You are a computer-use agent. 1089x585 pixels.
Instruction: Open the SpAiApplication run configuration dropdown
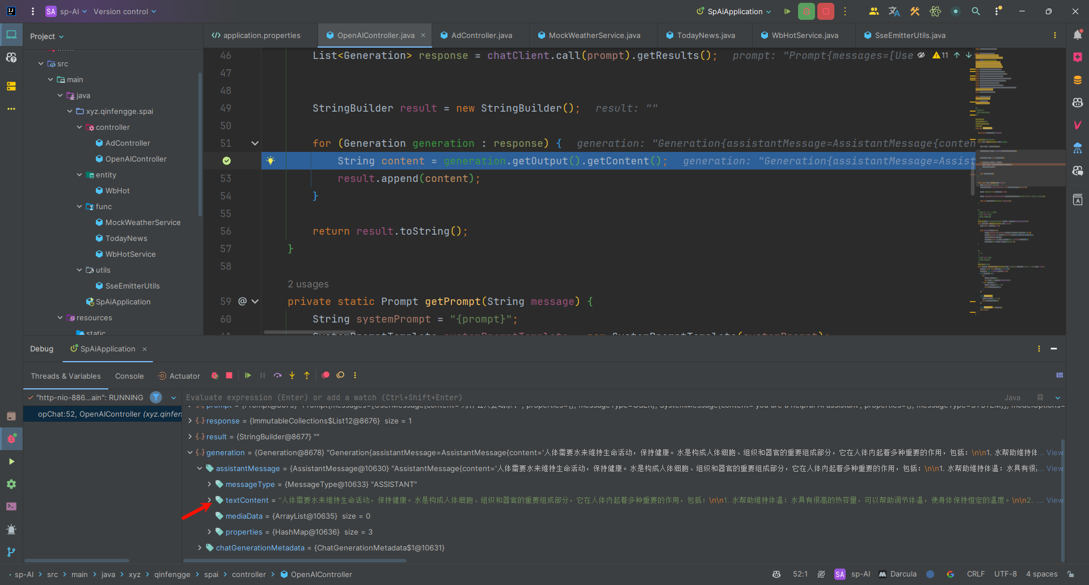[735, 11]
